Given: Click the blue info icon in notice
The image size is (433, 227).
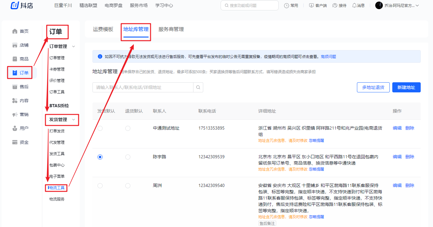Looking at the screenshot, I should pos(100,56).
